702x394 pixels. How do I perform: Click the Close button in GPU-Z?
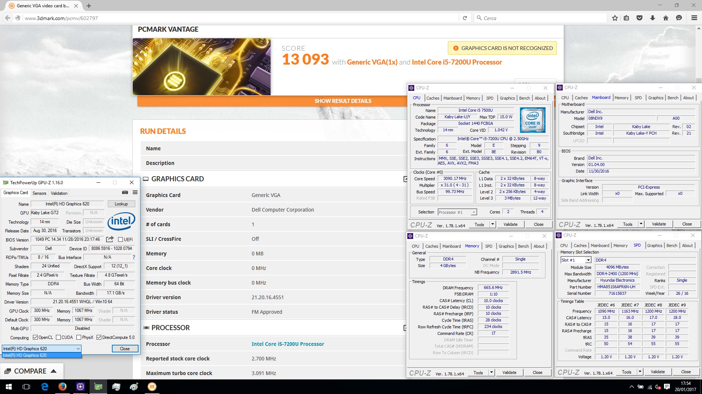tap(125, 349)
